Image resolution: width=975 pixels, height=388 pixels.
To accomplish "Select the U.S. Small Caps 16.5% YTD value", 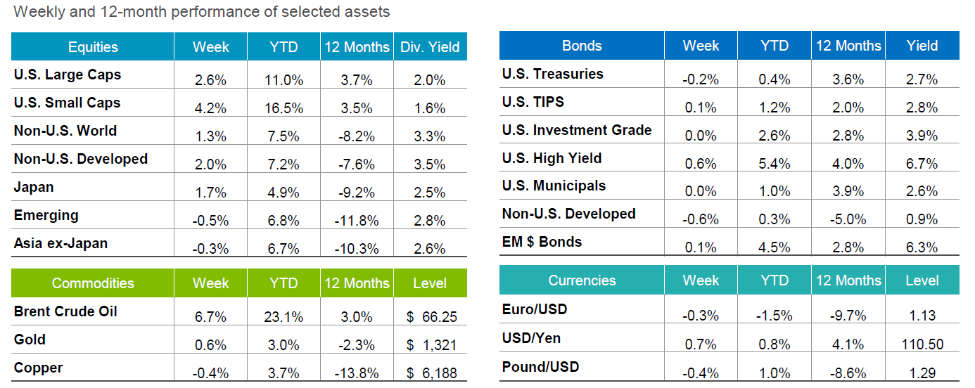I will tap(284, 108).
